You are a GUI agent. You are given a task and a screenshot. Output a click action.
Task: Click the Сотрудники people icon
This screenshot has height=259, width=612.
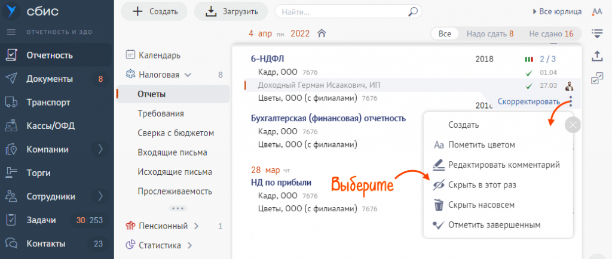(11, 197)
